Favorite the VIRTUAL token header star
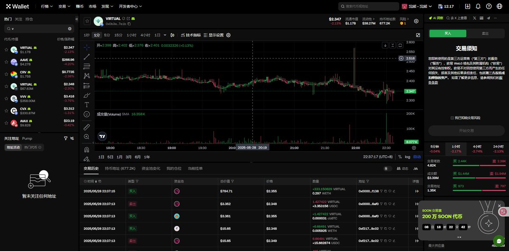 [87, 21]
